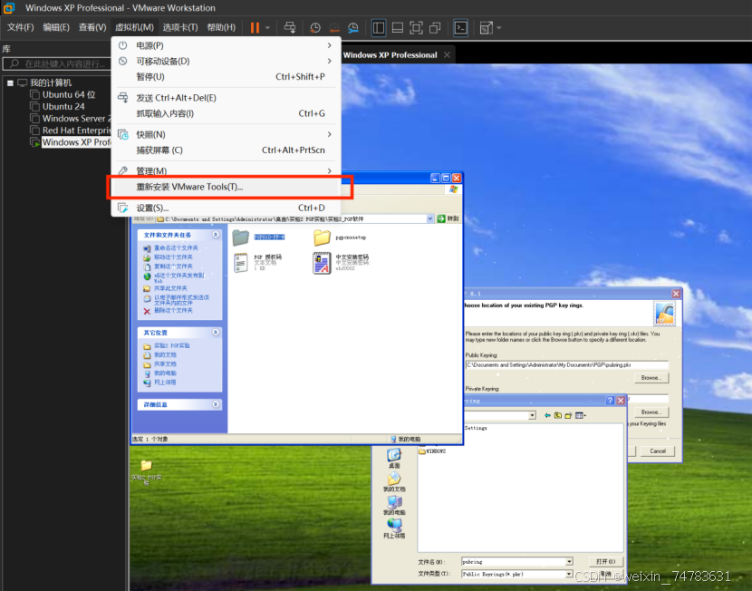
Task: Click the 复制这个文件夹 task link
Action: (x=173, y=266)
